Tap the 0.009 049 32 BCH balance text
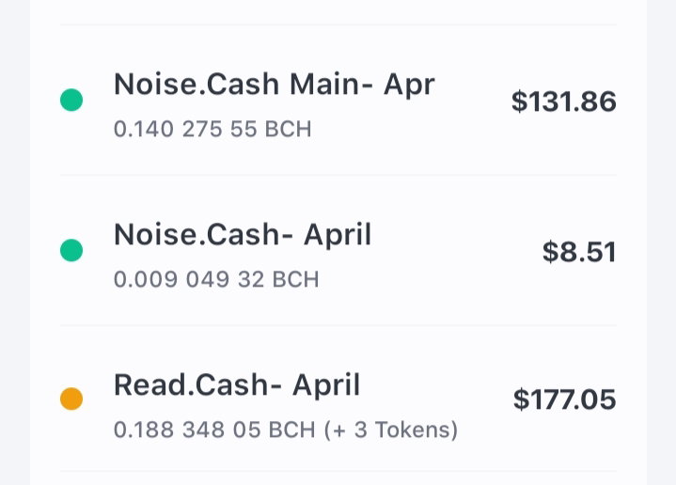This screenshot has width=676, height=485. tap(216, 279)
